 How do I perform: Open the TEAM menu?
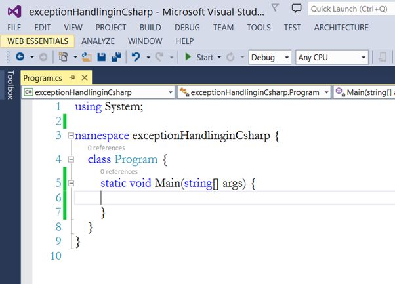pyautogui.click(x=224, y=27)
